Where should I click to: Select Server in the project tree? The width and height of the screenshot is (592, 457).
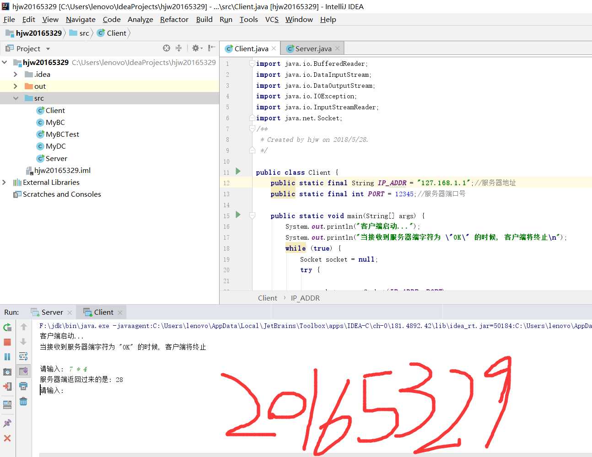56,158
